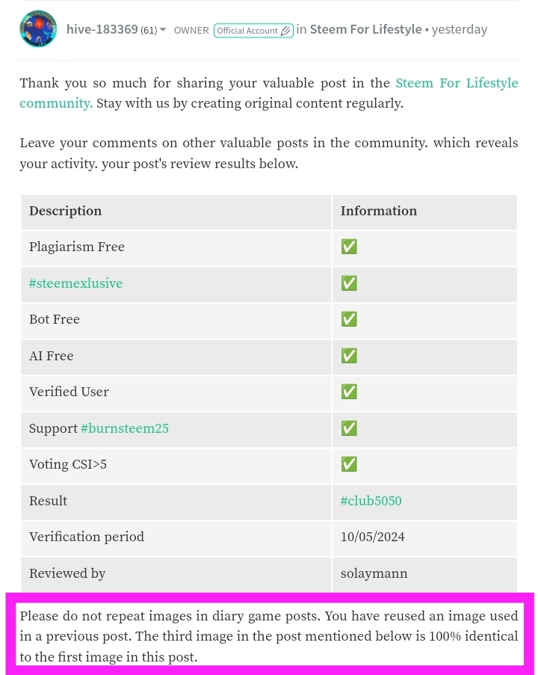
Task: Follow the Steem For Lifestyle community text link
Action: [269, 93]
